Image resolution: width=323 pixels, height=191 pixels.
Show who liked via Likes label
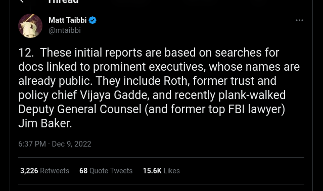(171, 171)
